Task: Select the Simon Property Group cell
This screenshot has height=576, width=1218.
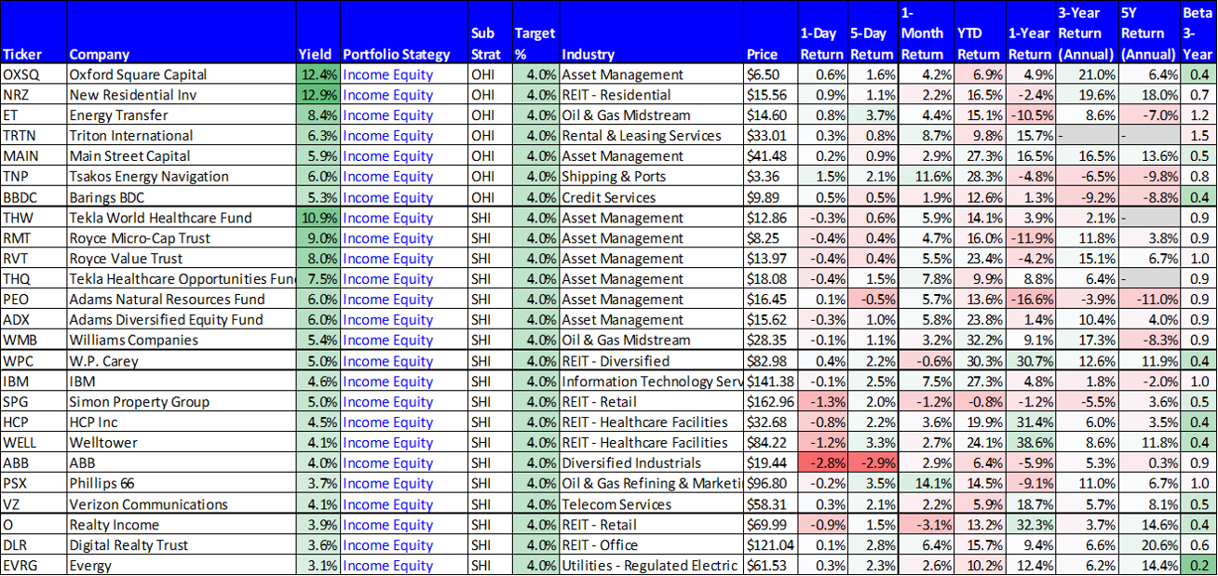Action: 182,402
